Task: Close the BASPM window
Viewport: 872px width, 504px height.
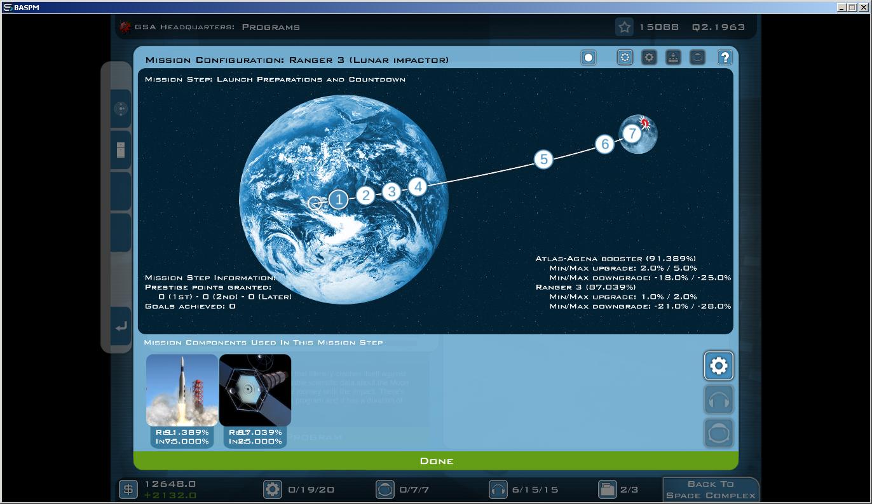Action: pos(863,8)
